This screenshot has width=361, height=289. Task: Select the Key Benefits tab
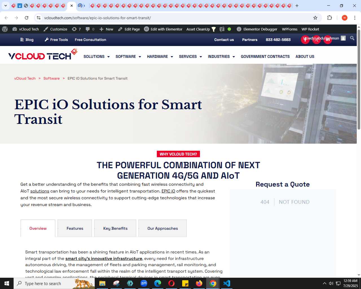coord(115,228)
